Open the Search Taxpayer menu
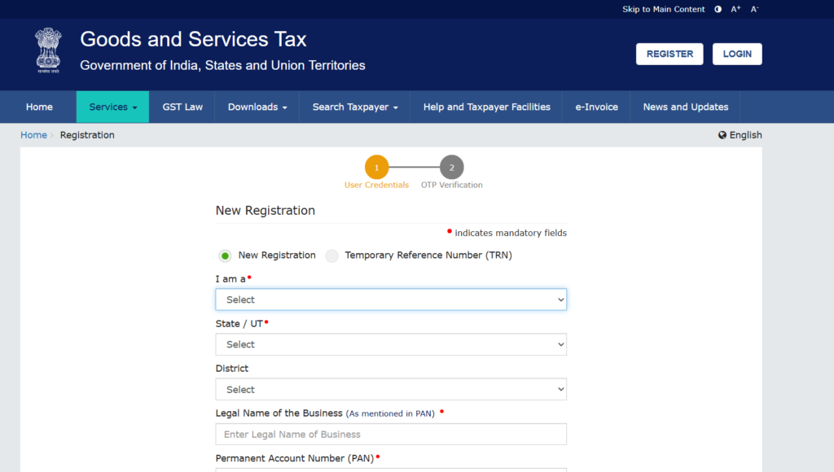This screenshot has height=472, width=834. [x=355, y=107]
